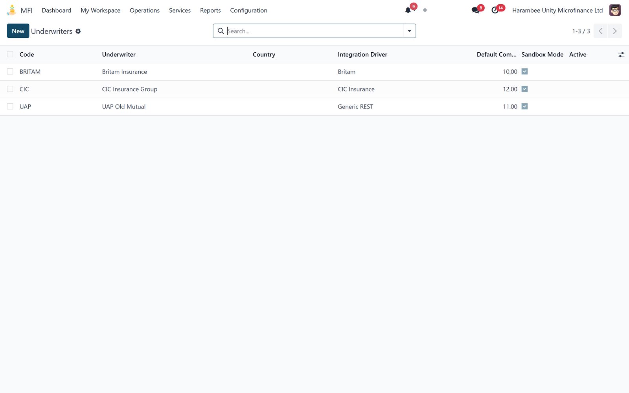The height and width of the screenshot is (393, 629).
Task: Open the user avatar menu
Action: pyautogui.click(x=615, y=10)
